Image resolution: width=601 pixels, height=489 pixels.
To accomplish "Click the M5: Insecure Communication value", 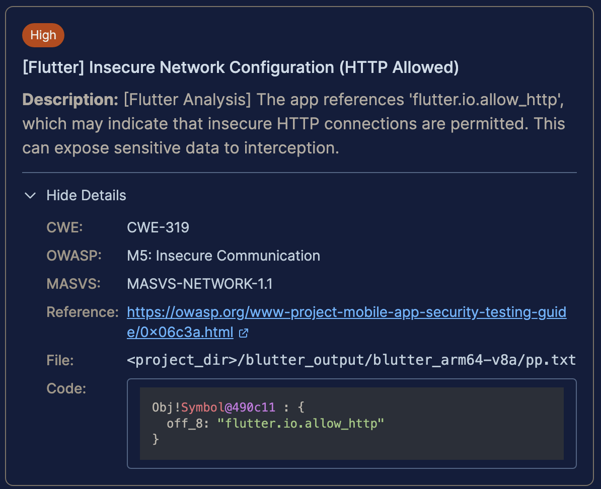I will [x=223, y=256].
